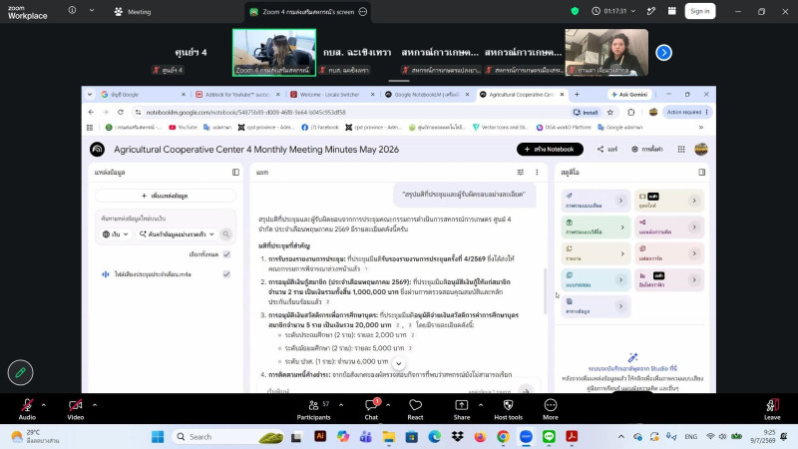The image size is (798, 449).
Task: Click the audio source file icon
Action: click(x=106, y=273)
